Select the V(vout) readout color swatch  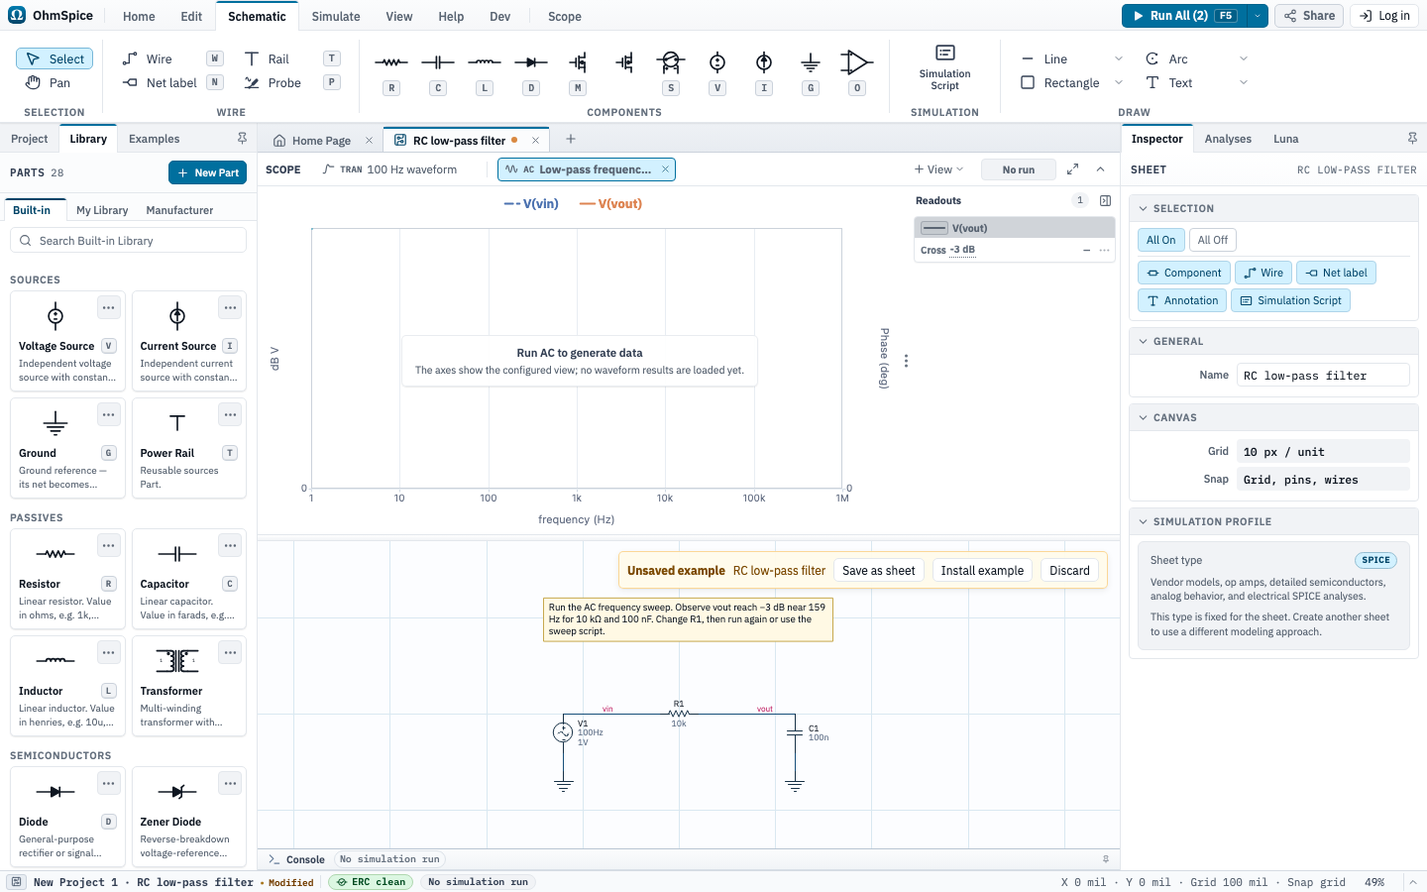[933, 228]
